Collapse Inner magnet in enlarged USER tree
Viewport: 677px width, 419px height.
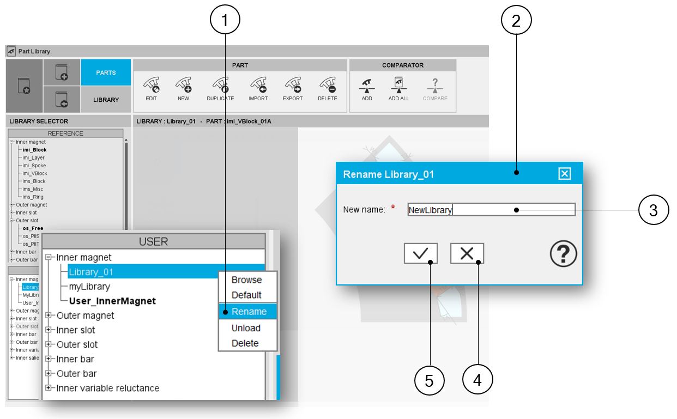[x=49, y=257]
